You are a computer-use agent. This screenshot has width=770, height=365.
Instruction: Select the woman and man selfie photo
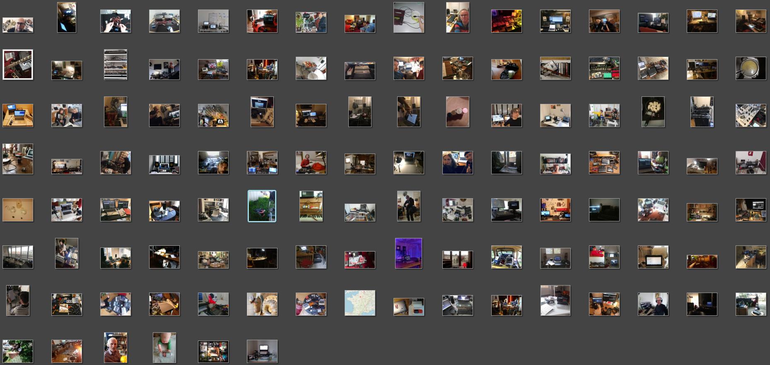(x=457, y=163)
